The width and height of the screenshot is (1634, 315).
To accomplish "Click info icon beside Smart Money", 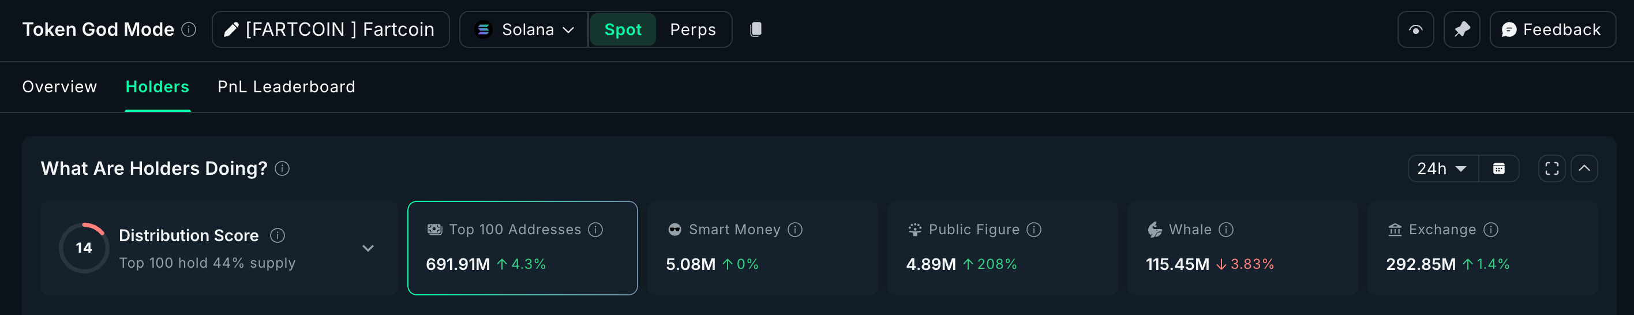I will (x=795, y=230).
